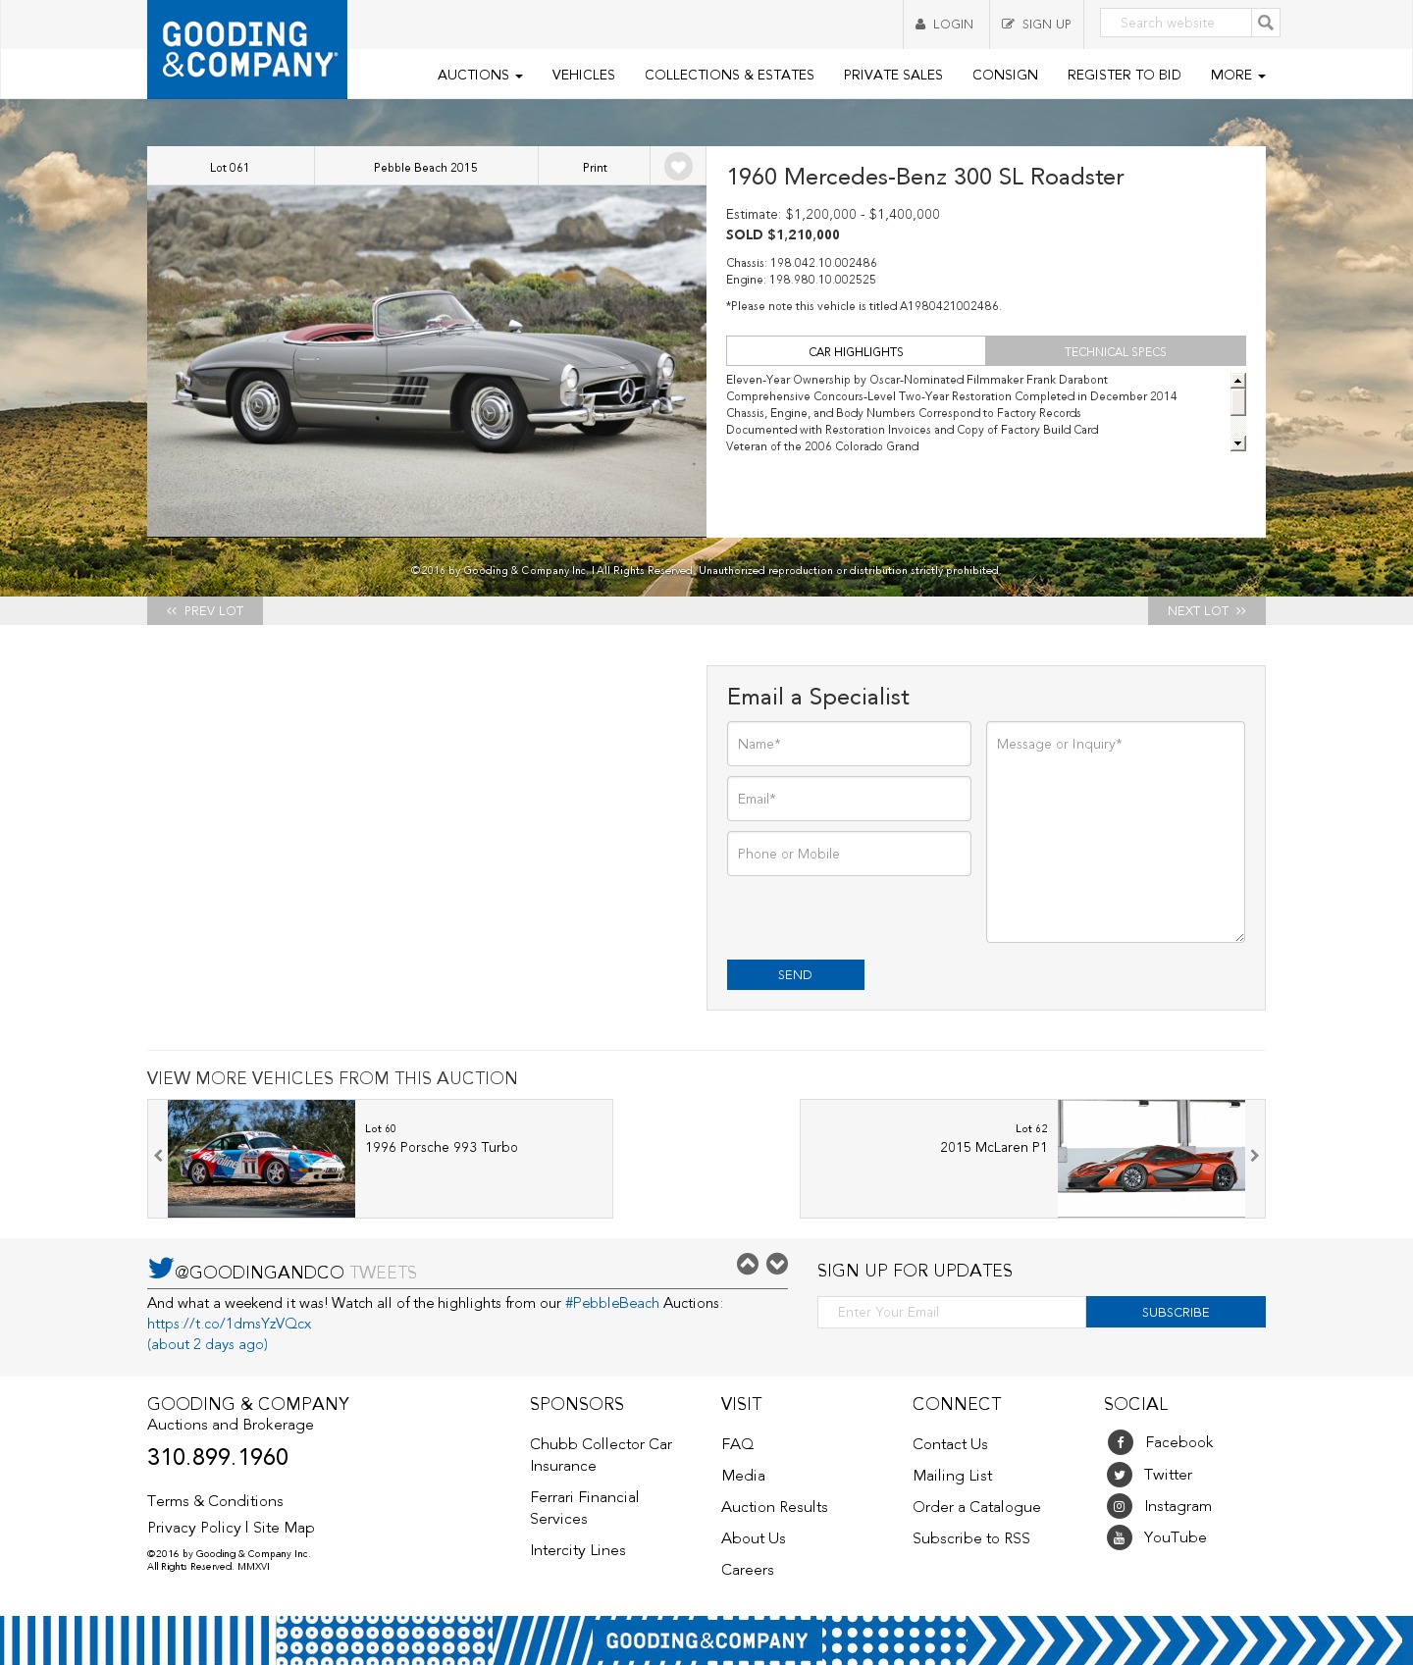Click the YouTube text link
The height and width of the screenshot is (1665, 1413).
pos(1176,1537)
